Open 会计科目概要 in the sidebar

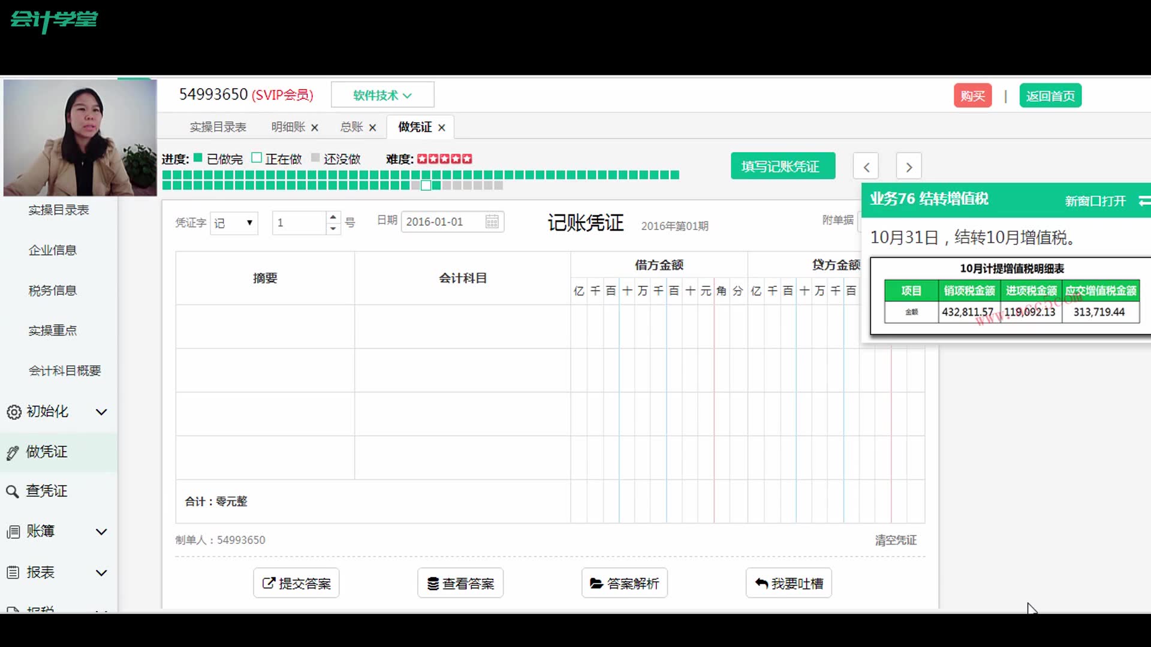coord(65,371)
